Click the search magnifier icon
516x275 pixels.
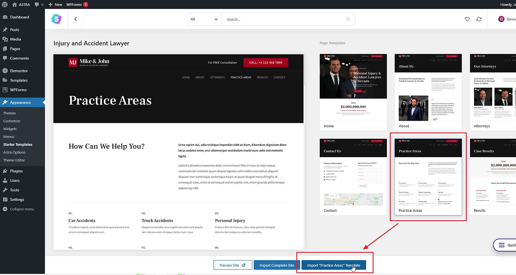click(348, 19)
